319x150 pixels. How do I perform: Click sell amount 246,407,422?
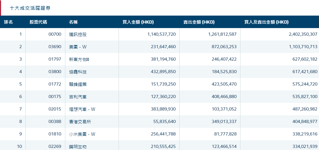click(224, 59)
